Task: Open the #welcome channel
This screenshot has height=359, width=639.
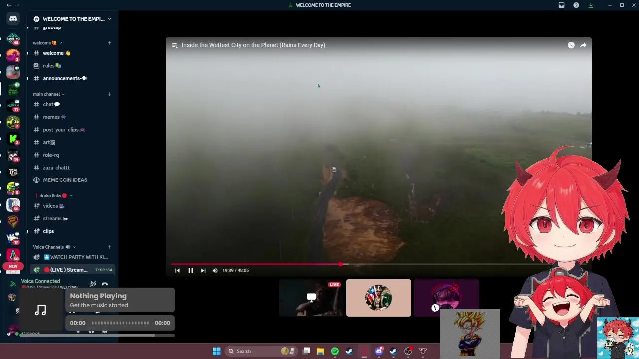Action: (72, 53)
